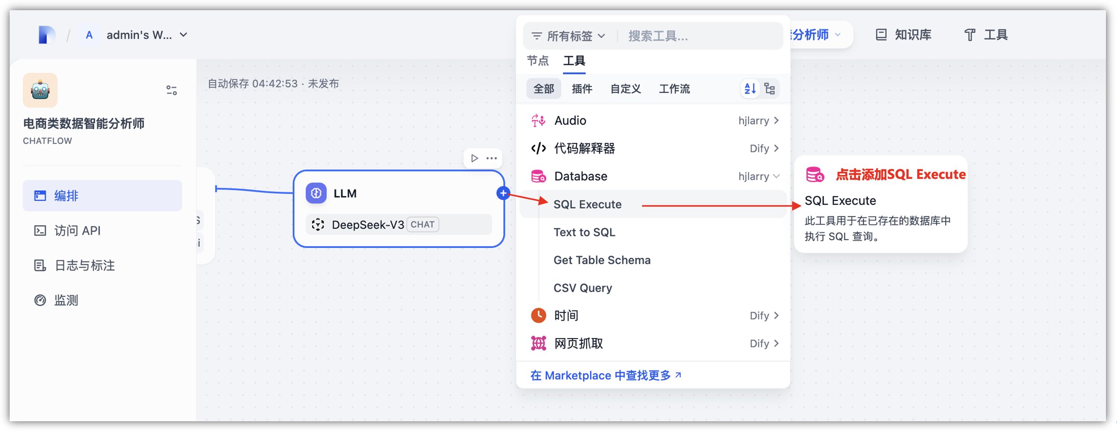1117x431 pixels.
Task: Click the LLM node icon
Action: 316,193
